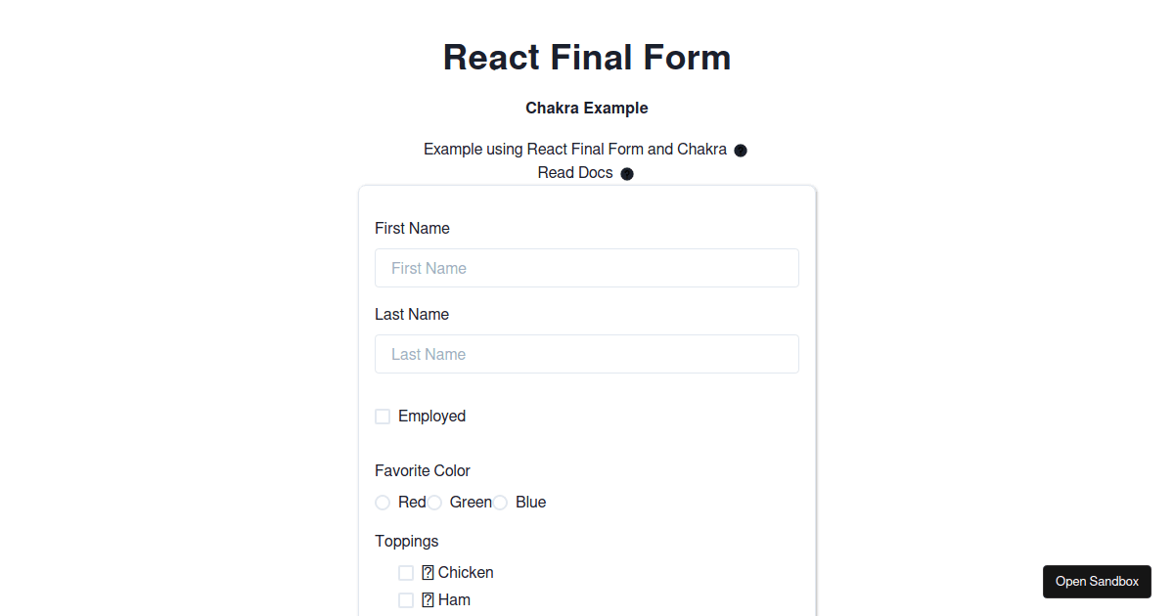Click the First Name label above the input
The height and width of the screenshot is (616, 1174).
point(412,228)
